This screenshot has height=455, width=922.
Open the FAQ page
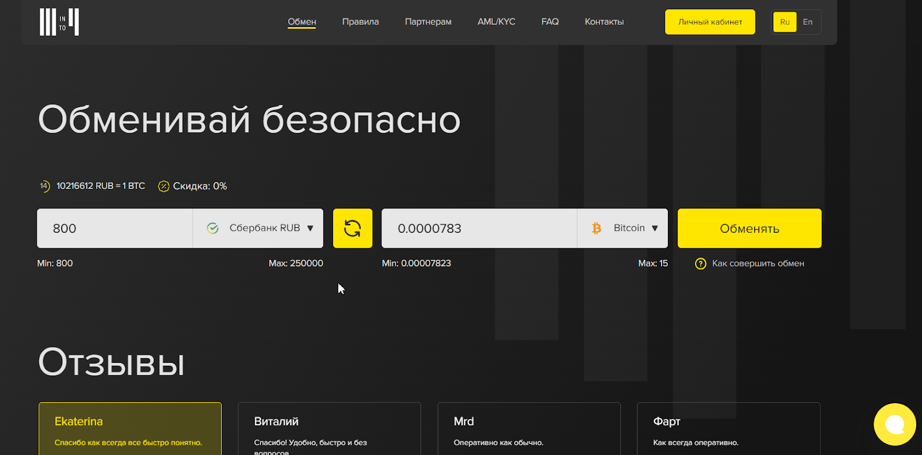pos(550,22)
